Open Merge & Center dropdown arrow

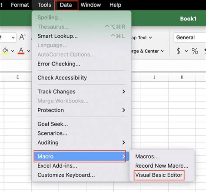tap(163, 51)
